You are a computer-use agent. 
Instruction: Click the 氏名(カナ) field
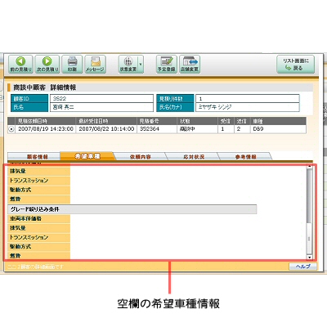tap(248, 107)
